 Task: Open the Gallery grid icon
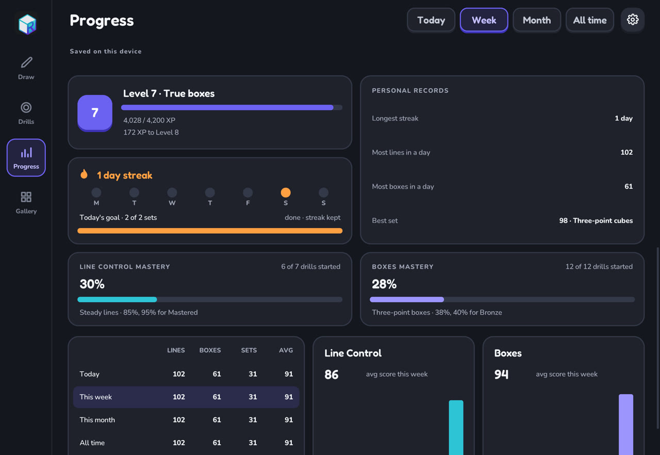[x=26, y=197]
